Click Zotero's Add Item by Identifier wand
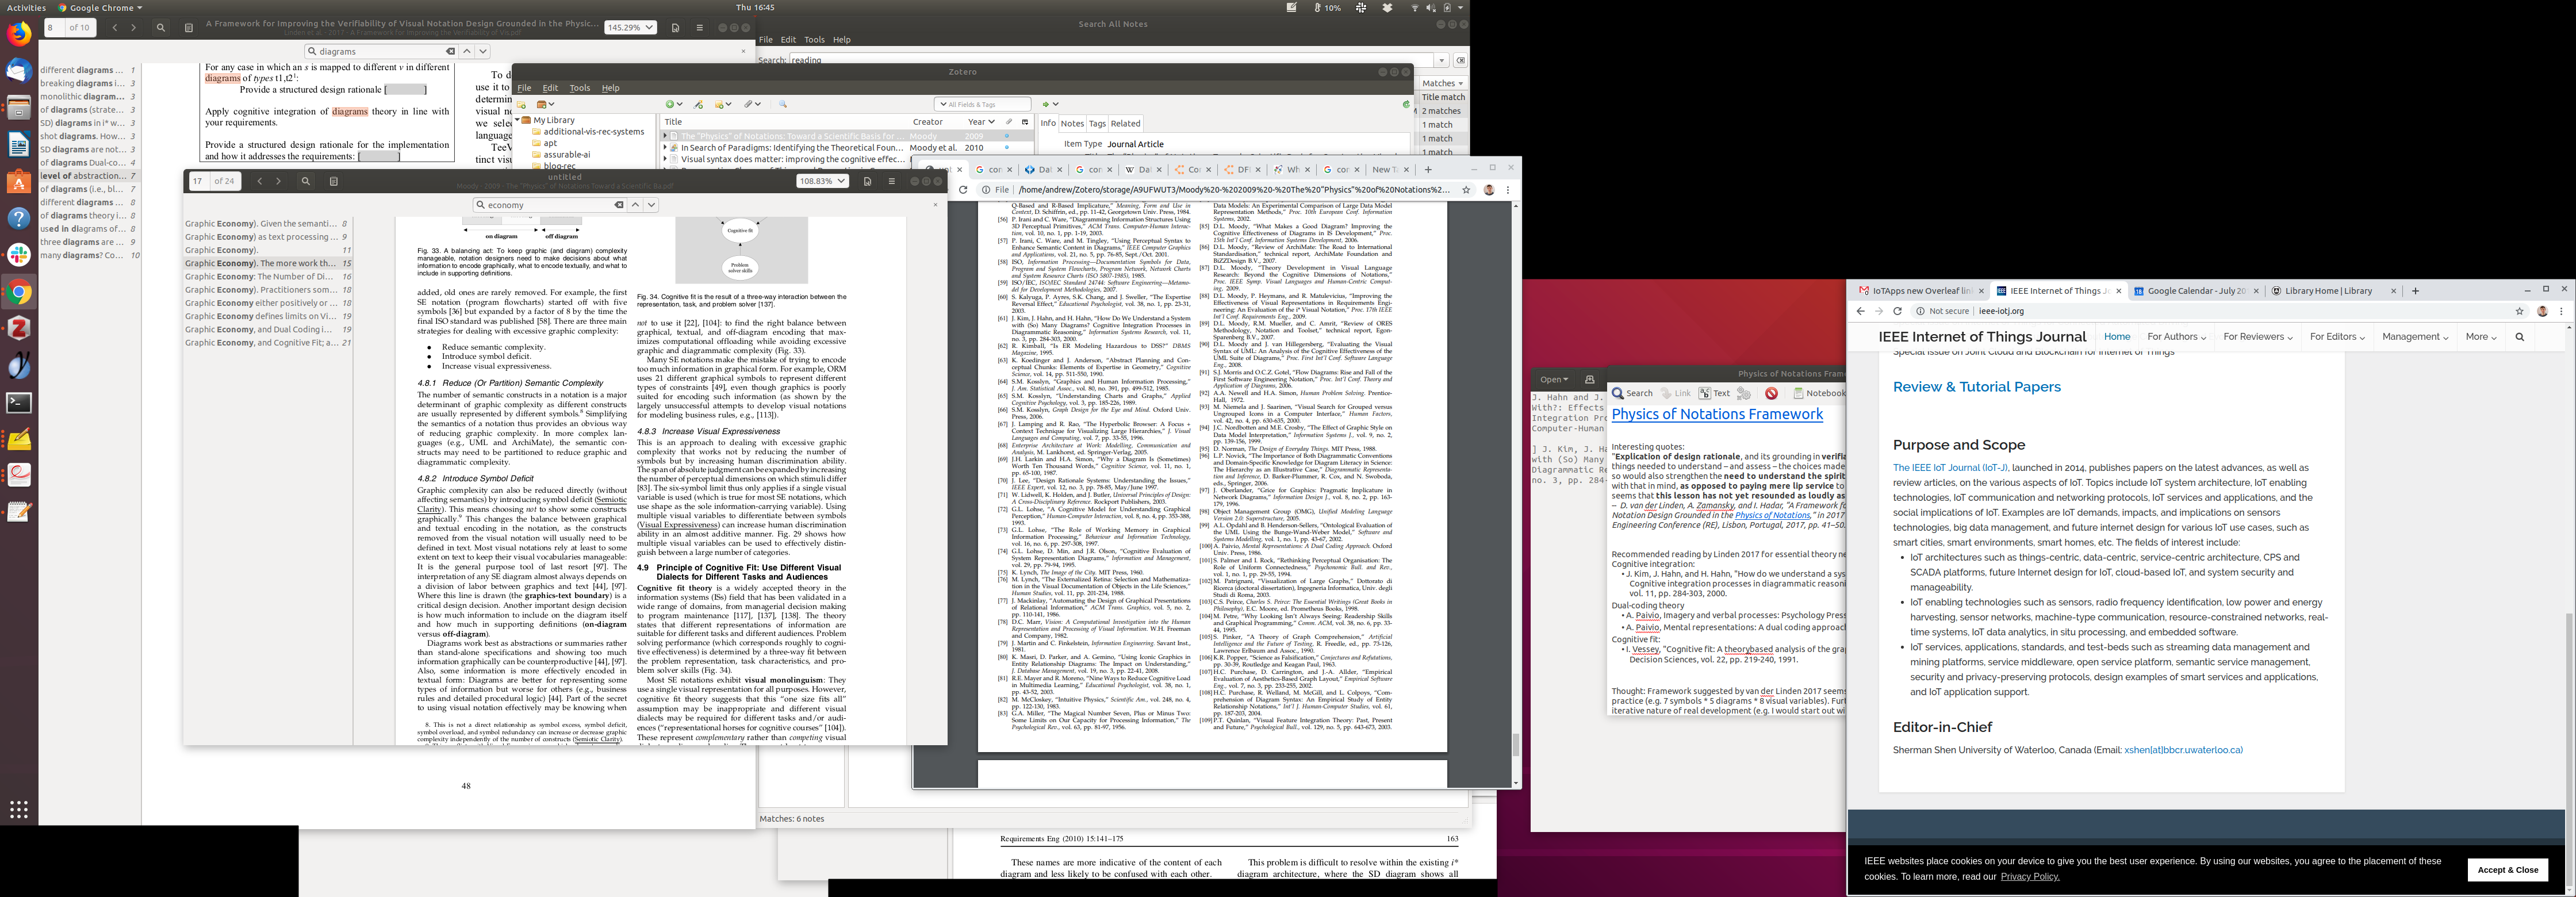This screenshot has width=2576, height=897. [x=698, y=104]
